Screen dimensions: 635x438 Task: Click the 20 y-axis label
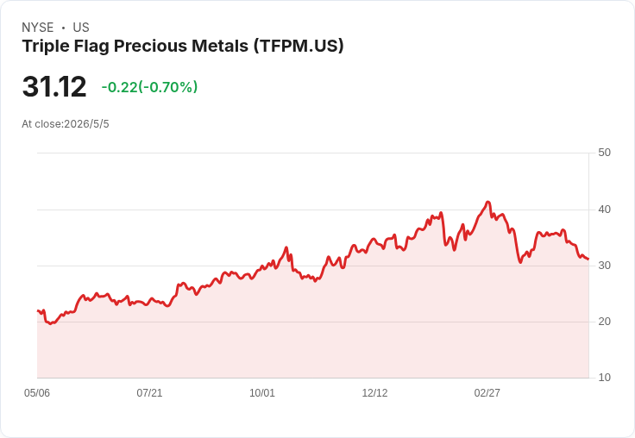[x=604, y=322]
